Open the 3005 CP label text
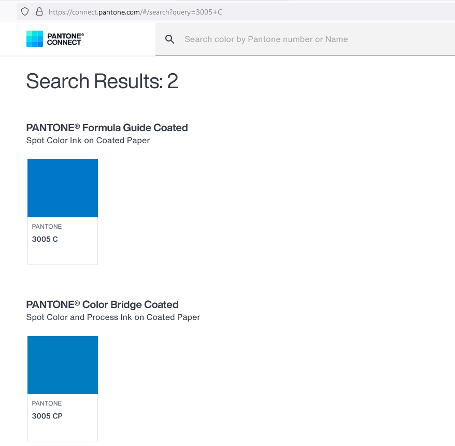This screenshot has height=446, width=455. tap(47, 416)
